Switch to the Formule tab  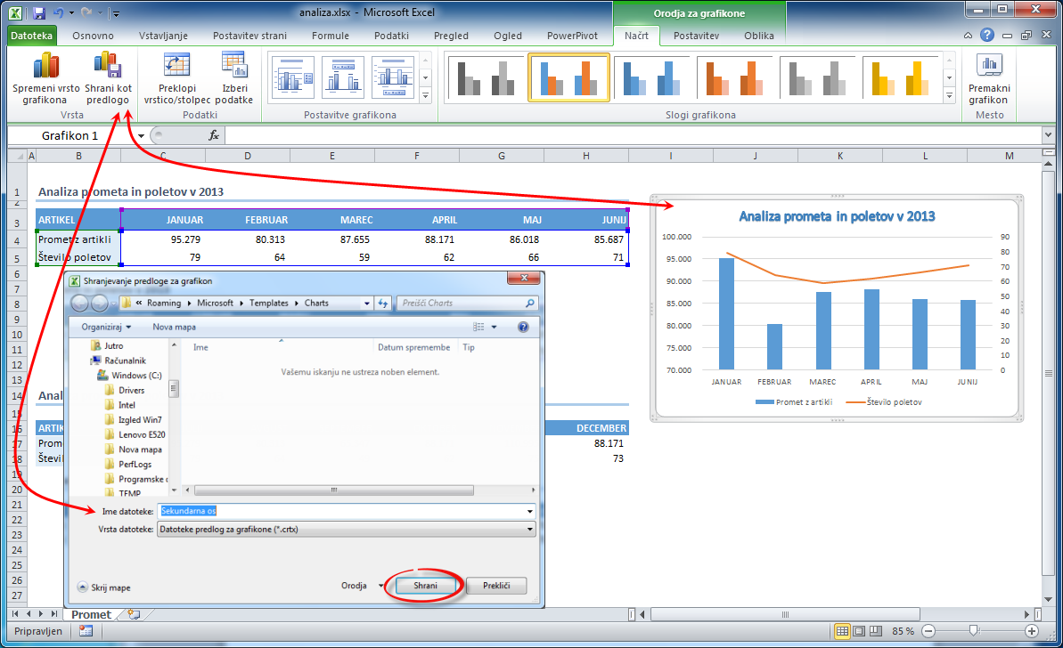(331, 36)
